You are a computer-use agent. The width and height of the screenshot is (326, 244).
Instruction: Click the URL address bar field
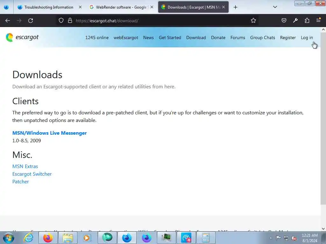pos(158,21)
